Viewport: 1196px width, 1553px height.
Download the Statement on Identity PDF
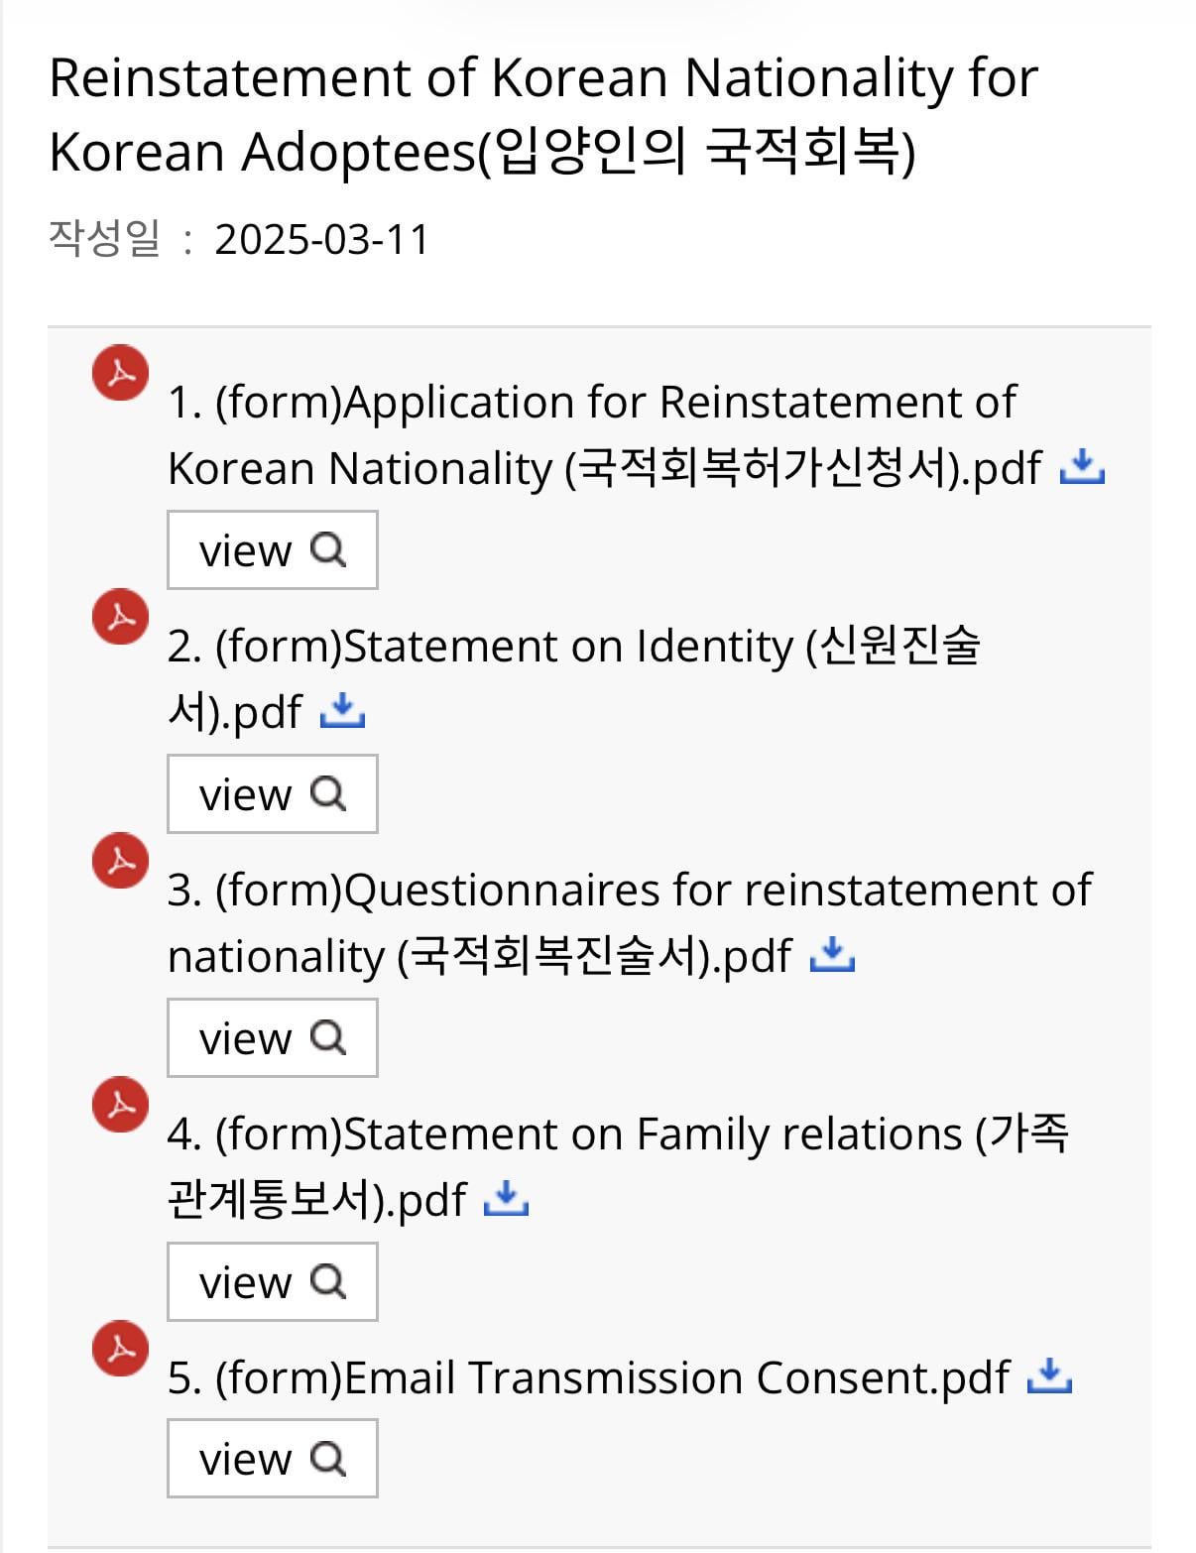(x=342, y=710)
